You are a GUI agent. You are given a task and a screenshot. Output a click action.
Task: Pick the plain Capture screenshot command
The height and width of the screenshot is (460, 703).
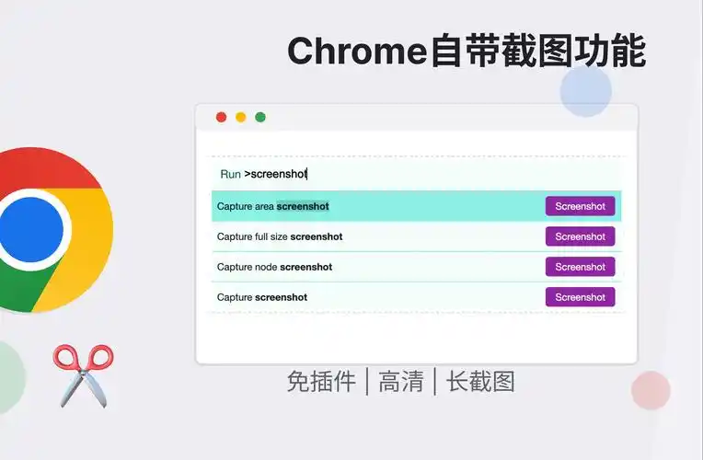point(262,297)
